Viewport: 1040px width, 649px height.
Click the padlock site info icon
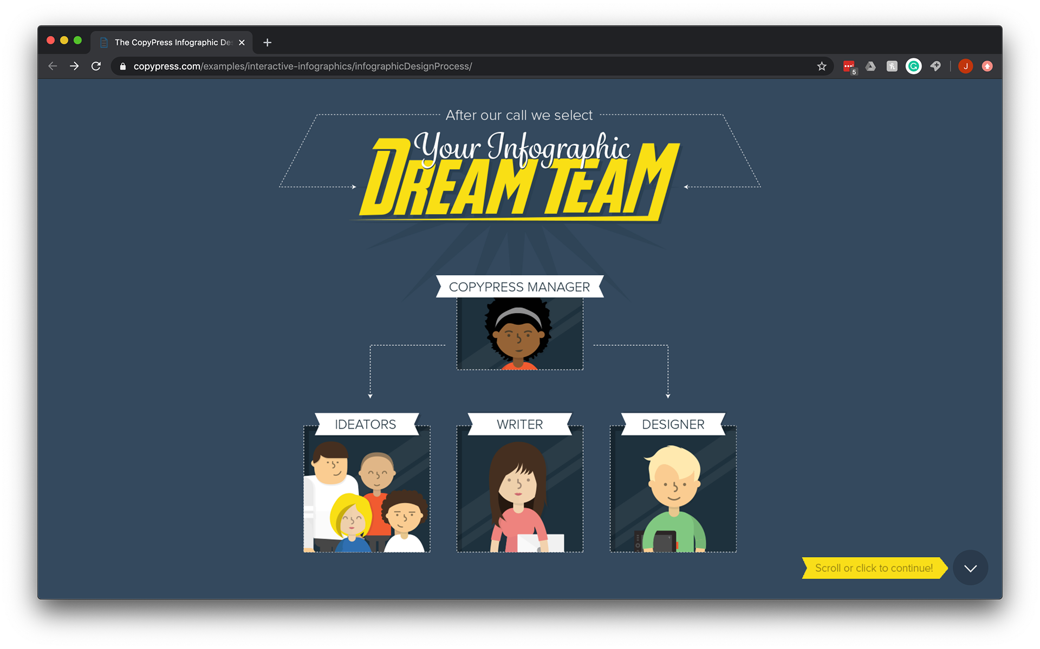click(123, 66)
